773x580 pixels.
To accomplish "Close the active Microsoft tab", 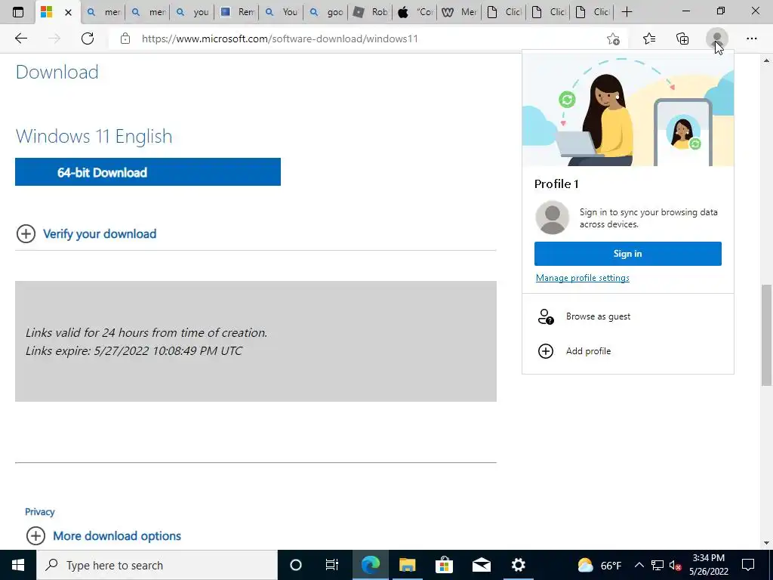I will pos(68,12).
